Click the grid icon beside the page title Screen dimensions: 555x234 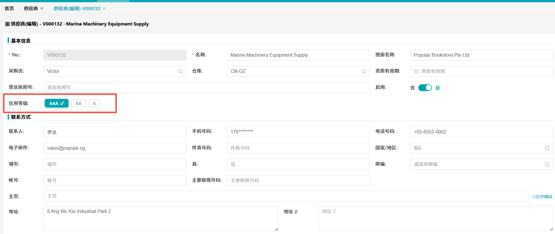tap(7, 24)
